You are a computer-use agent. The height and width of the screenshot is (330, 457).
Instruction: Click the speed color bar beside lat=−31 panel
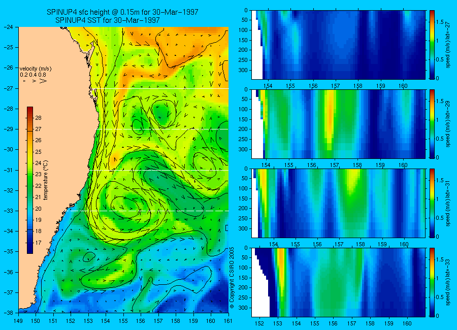click(x=432, y=203)
